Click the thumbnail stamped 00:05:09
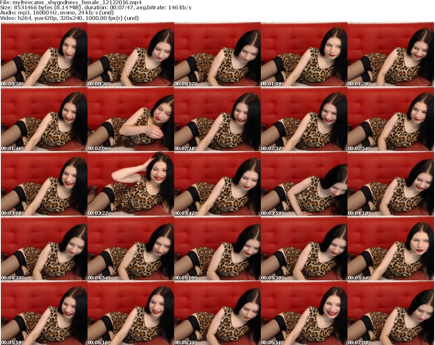 pyautogui.click(x=217, y=248)
